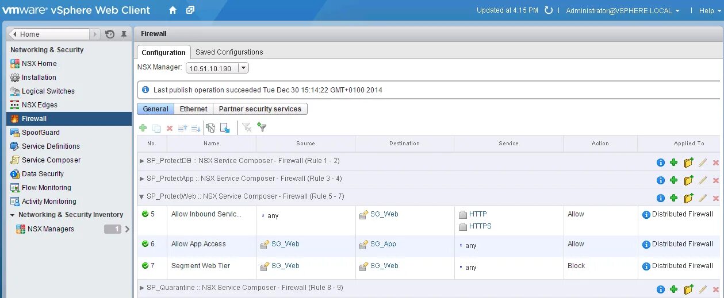
Task: Open SG_Web source link in rule 7
Action: [285, 266]
